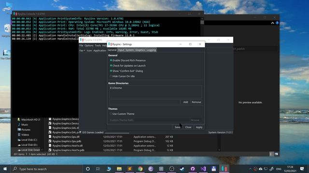Open the Windows Start menu

[5, 169]
